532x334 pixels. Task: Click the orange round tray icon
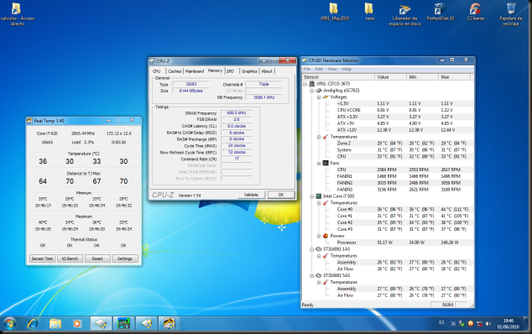coord(470,324)
